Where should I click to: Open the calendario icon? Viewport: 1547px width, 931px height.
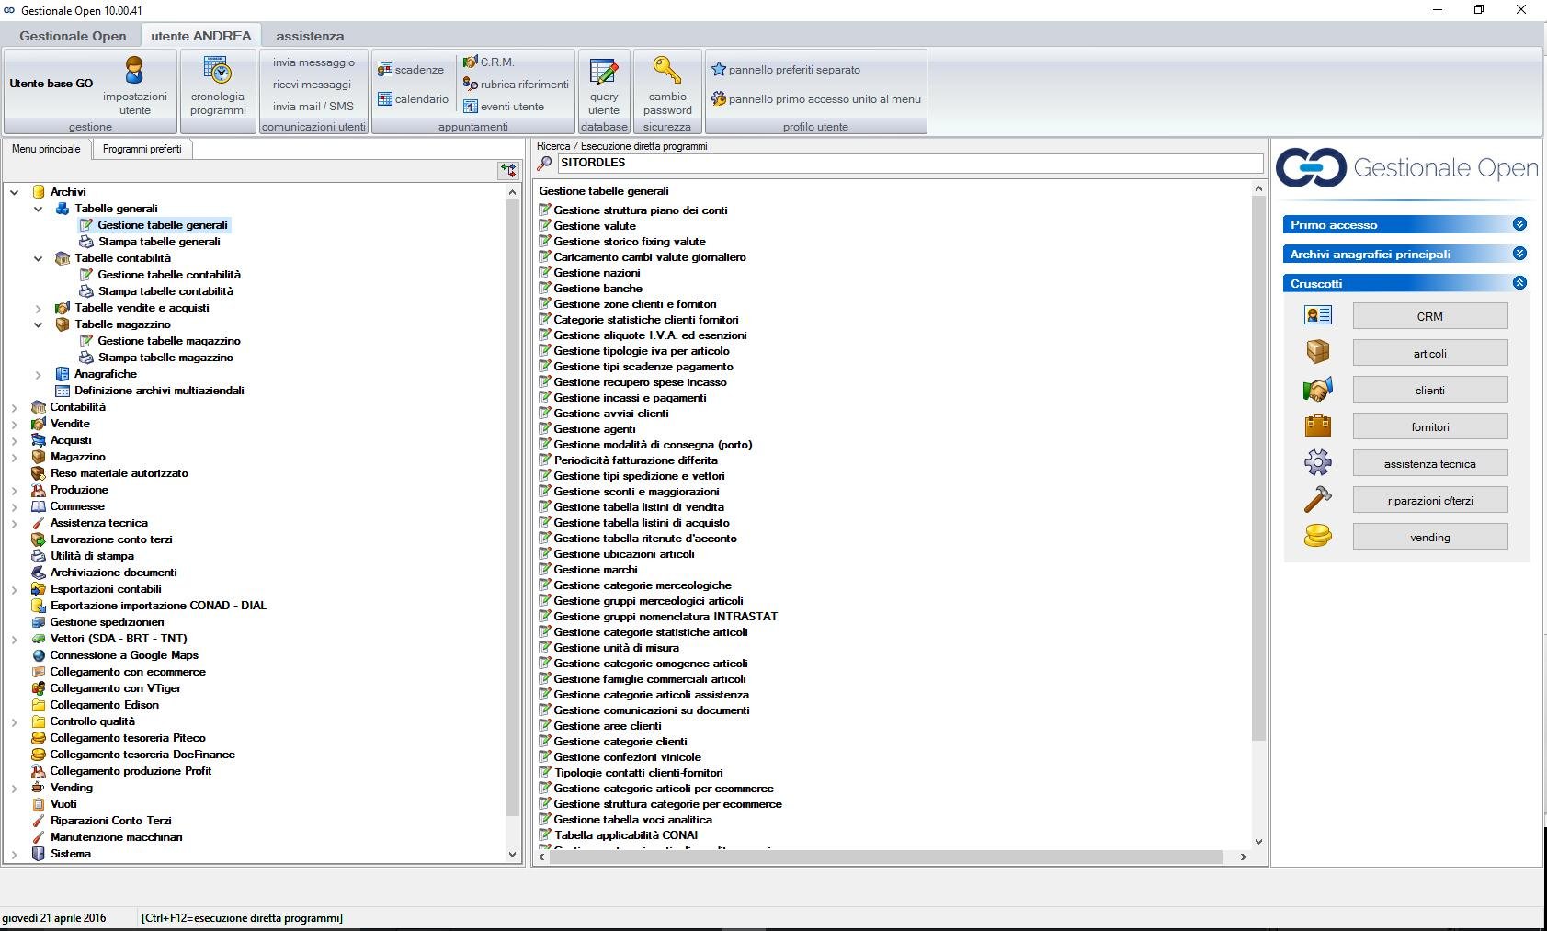tap(386, 97)
